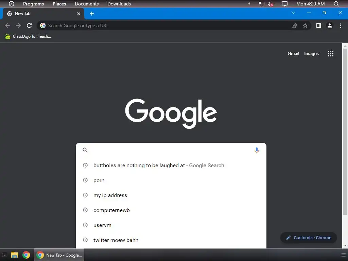Open the Gmail link
This screenshot has width=348, height=261.
(293, 53)
